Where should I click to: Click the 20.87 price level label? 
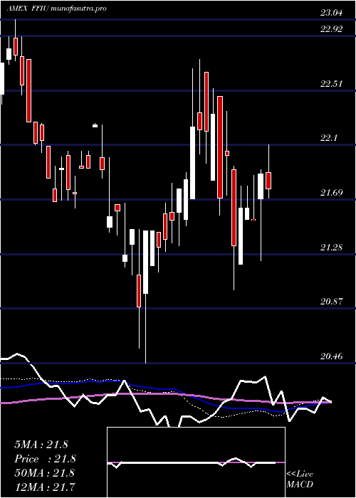tap(332, 302)
